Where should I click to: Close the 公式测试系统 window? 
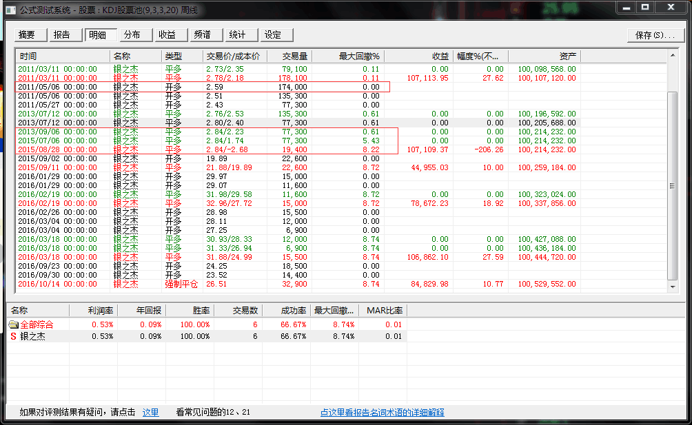coord(669,7)
